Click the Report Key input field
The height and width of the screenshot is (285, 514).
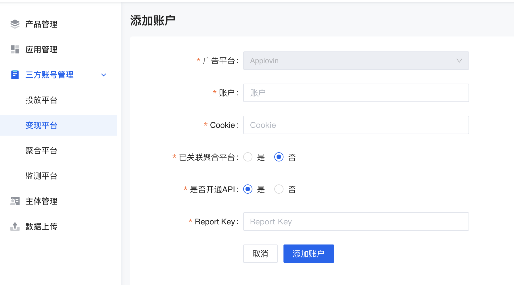pyautogui.click(x=356, y=222)
